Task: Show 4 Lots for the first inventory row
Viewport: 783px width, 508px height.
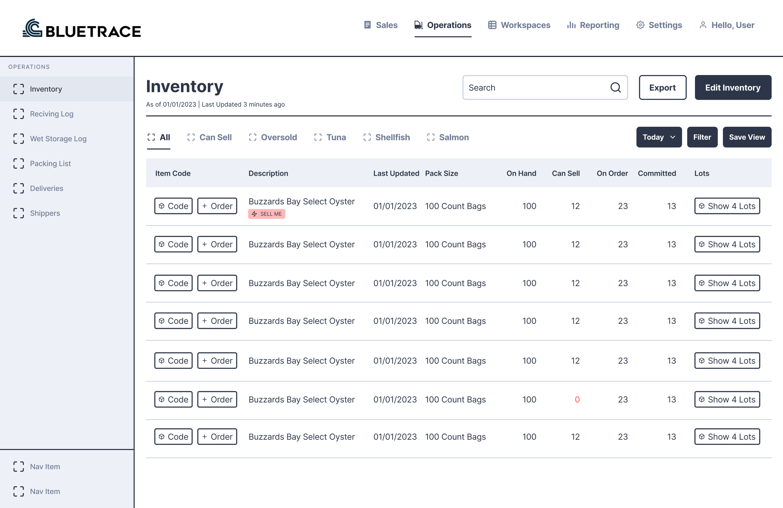Action: [727, 206]
